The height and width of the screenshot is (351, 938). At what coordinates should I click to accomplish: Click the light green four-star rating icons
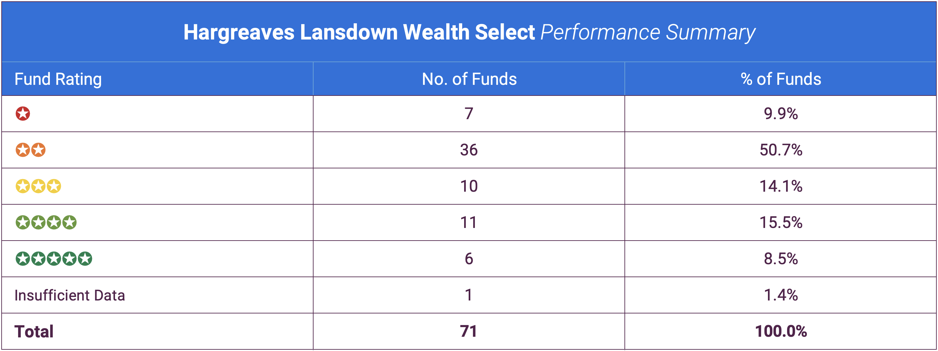(x=46, y=222)
